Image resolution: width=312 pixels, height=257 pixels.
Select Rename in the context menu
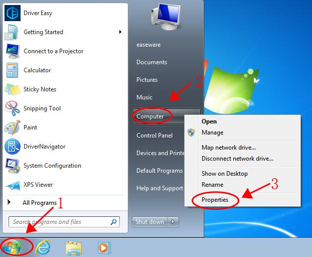pos(212,185)
